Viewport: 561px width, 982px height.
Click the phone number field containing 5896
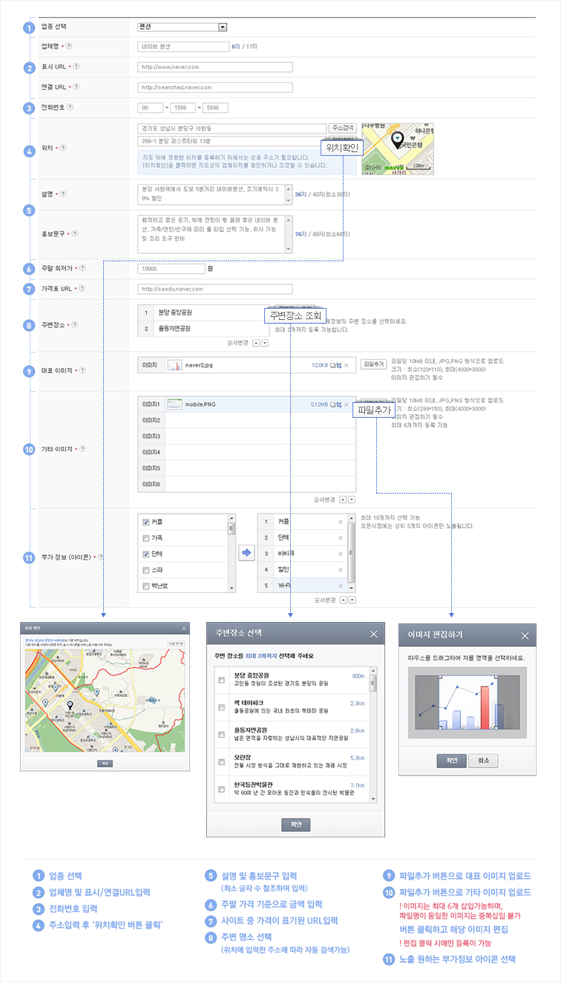215,108
